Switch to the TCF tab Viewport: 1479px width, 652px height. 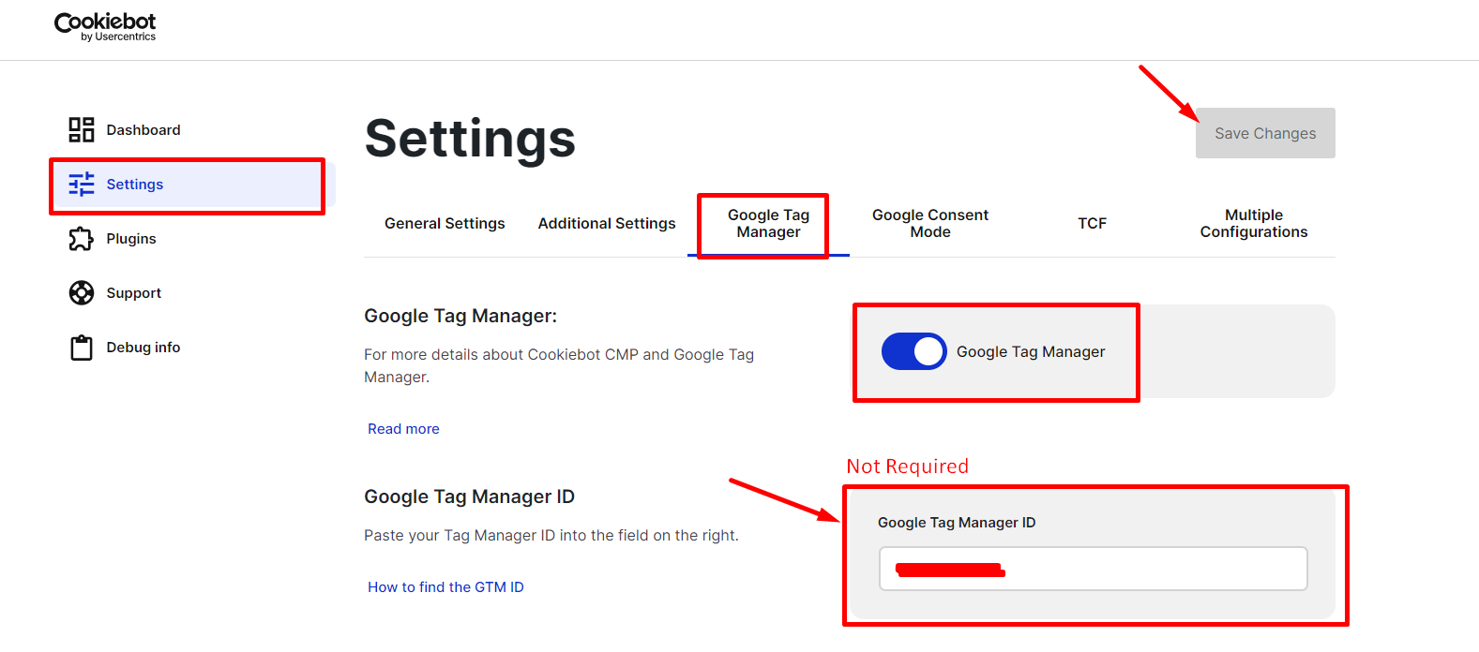pos(1092,223)
